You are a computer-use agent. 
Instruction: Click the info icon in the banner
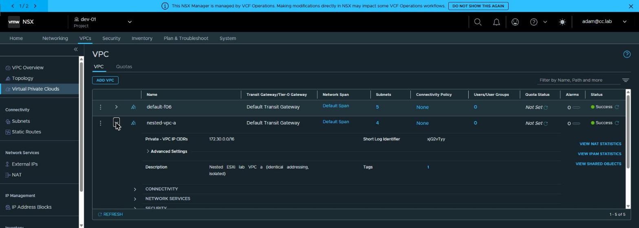point(165,6)
